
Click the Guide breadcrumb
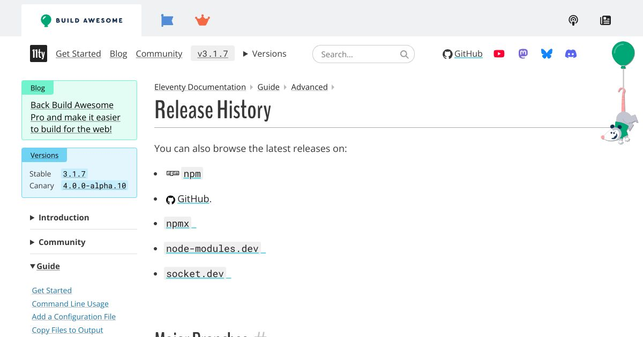click(x=268, y=87)
